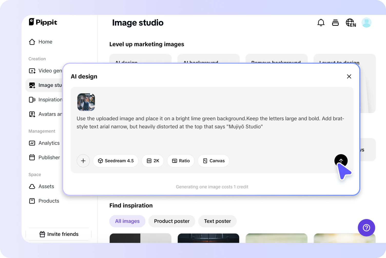Open the Ratio picker
Viewport: 386px width, 258px height.
tap(181, 161)
